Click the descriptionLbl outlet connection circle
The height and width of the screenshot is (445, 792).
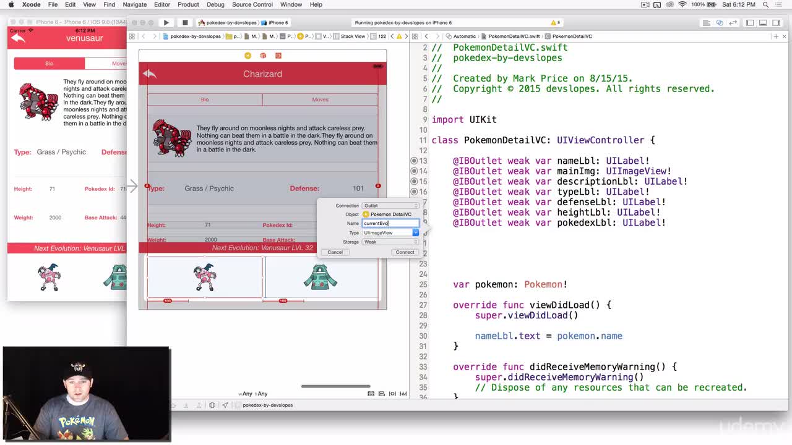click(414, 181)
